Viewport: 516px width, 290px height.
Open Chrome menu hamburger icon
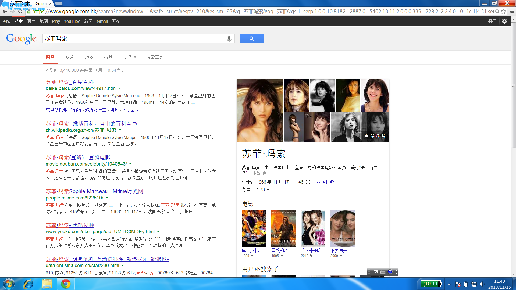point(512,11)
